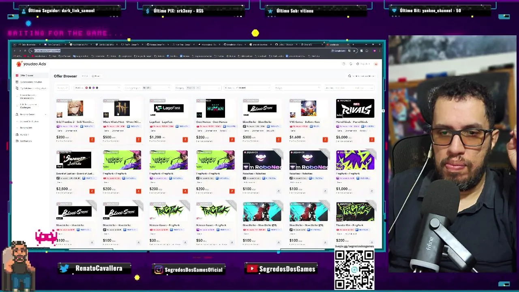Open the LagoFast offer thumbnail
This screenshot has height=292, width=519.
[x=169, y=108]
